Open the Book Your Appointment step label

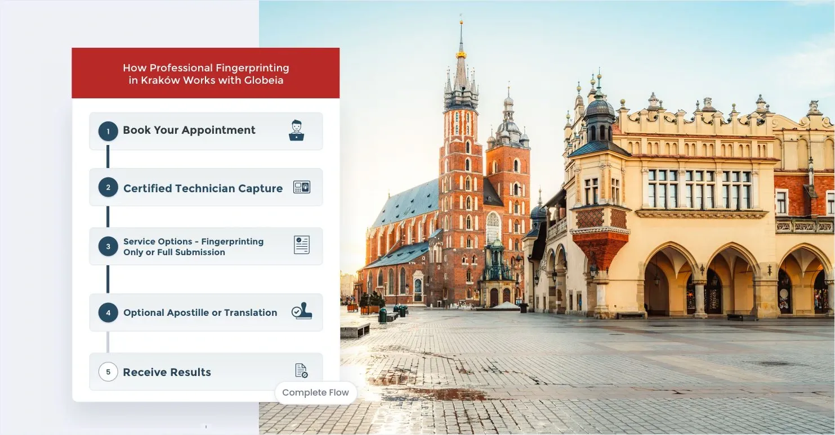coord(189,130)
